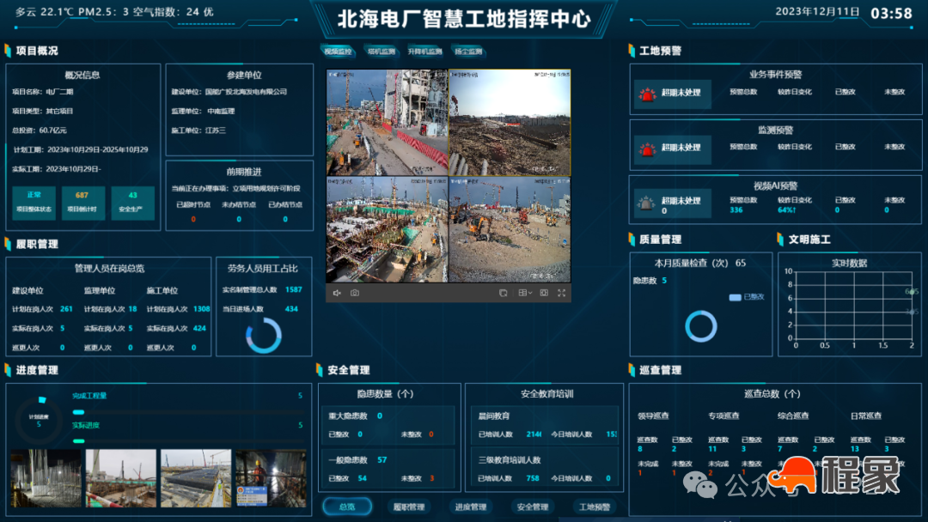Viewport: 928px width, 522px height.
Task: Click the 进度管理 section header icon
Action: pyautogui.click(x=8, y=370)
